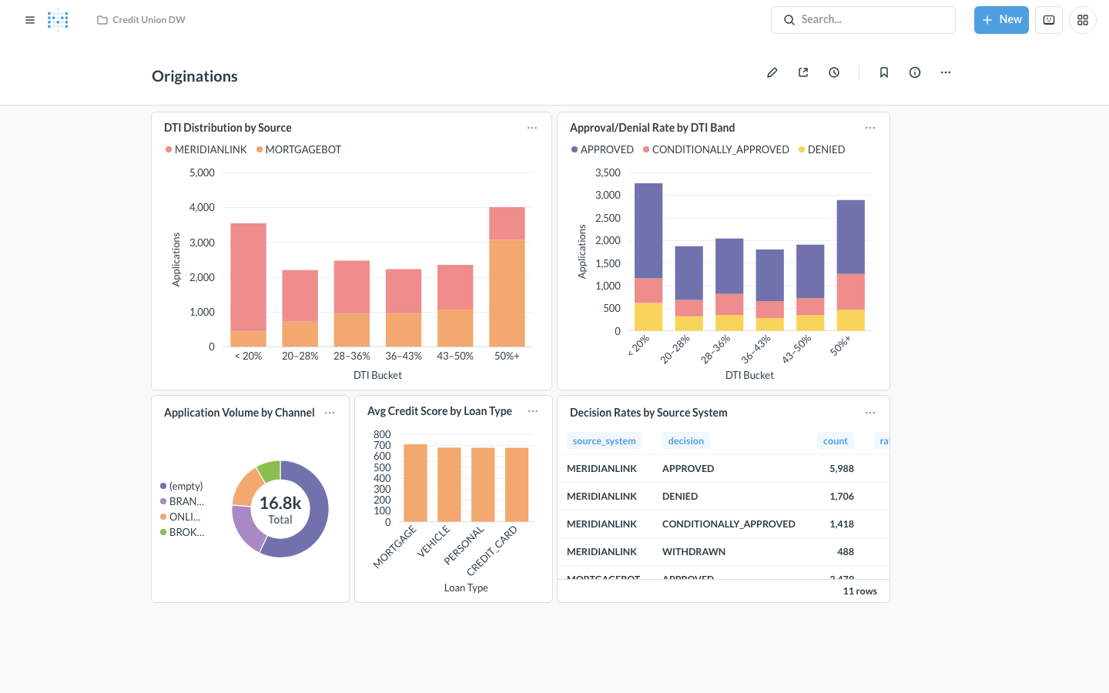This screenshot has width=1109, height=693.
Task: Show dashboard info panel
Action: (x=915, y=72)
